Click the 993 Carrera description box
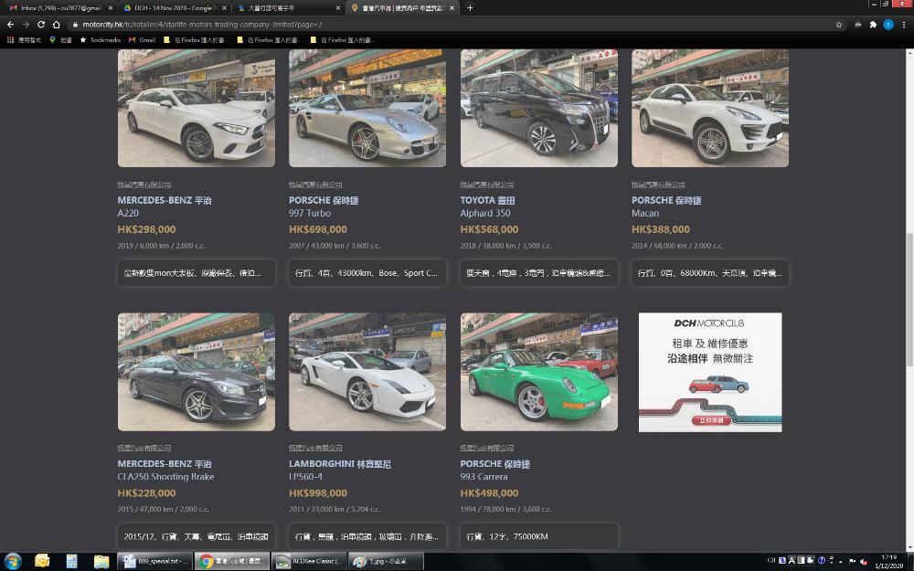 coord(538,536)
